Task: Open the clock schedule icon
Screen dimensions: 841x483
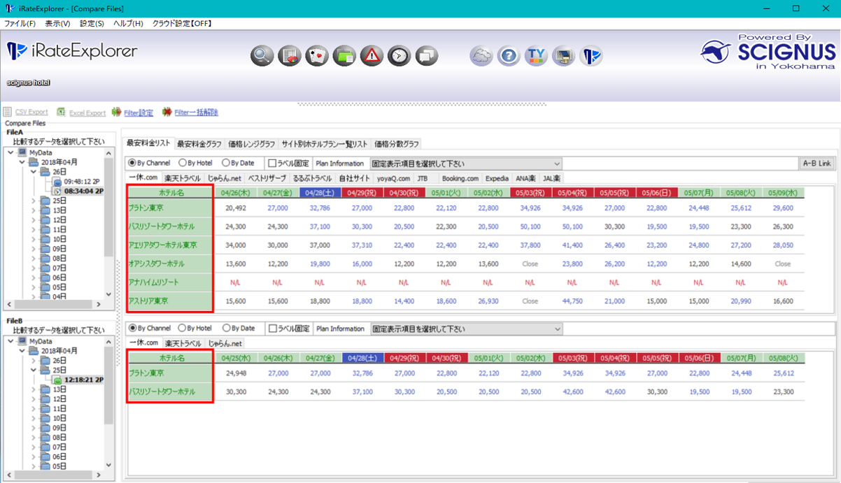Action: (x=399, y=55)
